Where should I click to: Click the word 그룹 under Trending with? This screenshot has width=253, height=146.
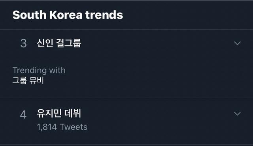(19, 80)
